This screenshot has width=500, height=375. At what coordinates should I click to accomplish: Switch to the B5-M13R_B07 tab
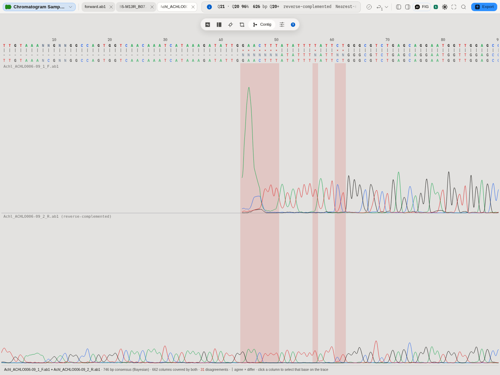coord(133,7)
